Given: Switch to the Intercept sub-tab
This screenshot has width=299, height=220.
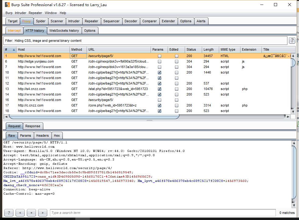Looking at the screenshot, I should [x=14, y=31].
